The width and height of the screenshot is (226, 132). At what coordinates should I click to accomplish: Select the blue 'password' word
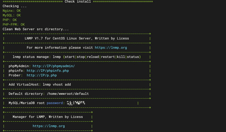[x=55, y=103]
